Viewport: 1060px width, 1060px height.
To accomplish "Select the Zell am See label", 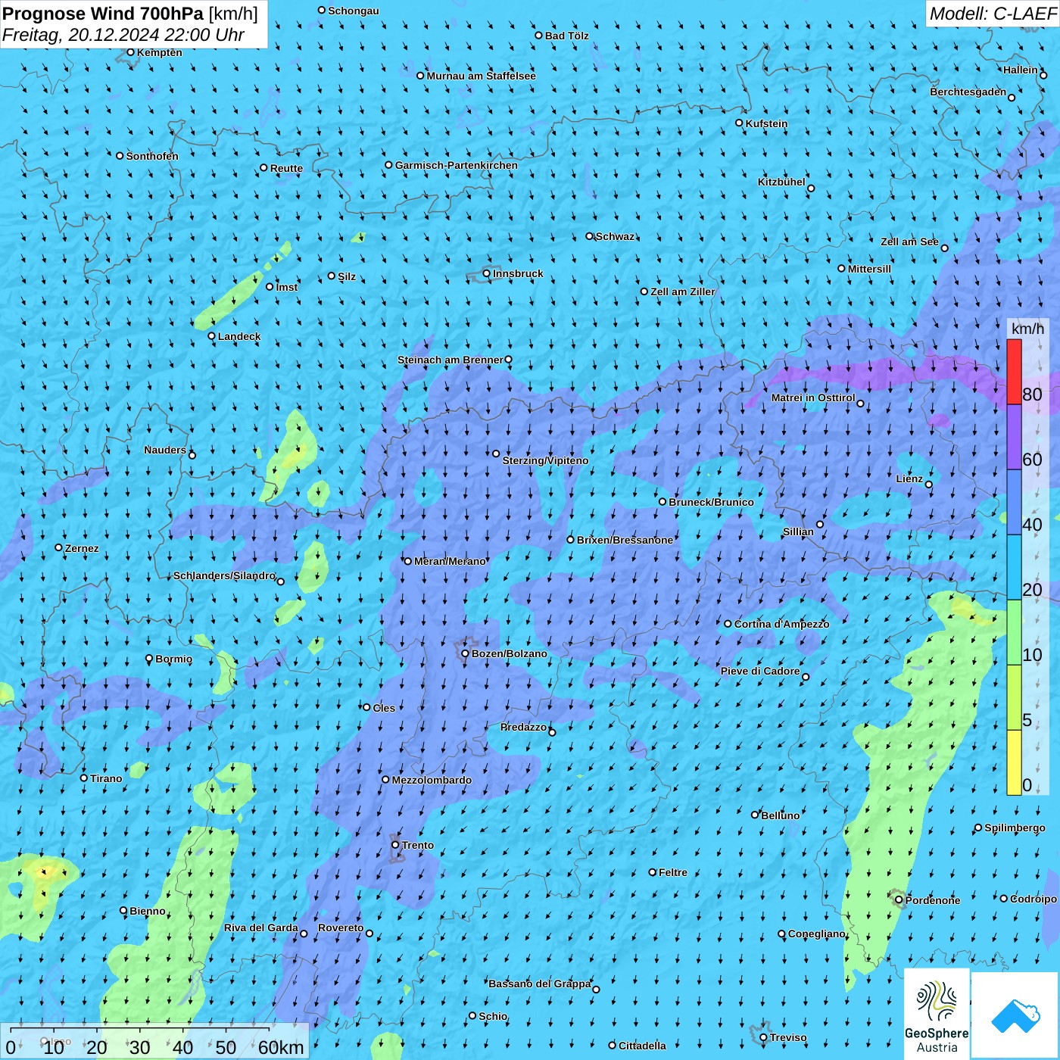I will (x=909, y=242).
